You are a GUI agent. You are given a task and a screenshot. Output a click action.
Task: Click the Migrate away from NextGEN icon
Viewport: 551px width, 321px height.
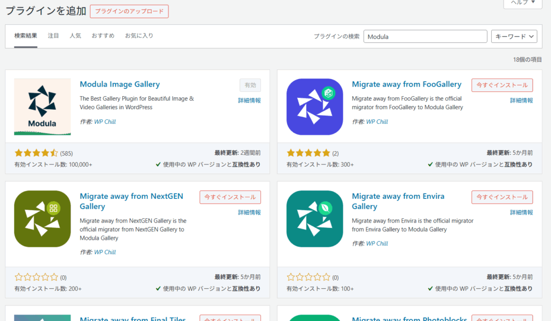coord(43,219)
